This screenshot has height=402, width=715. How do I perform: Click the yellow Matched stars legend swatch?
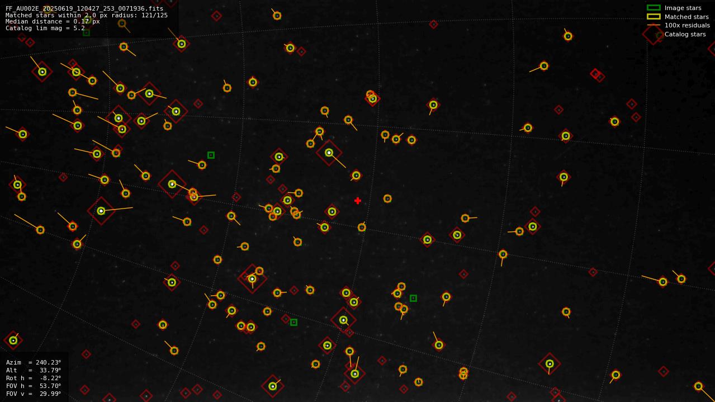tap(654, 17)
